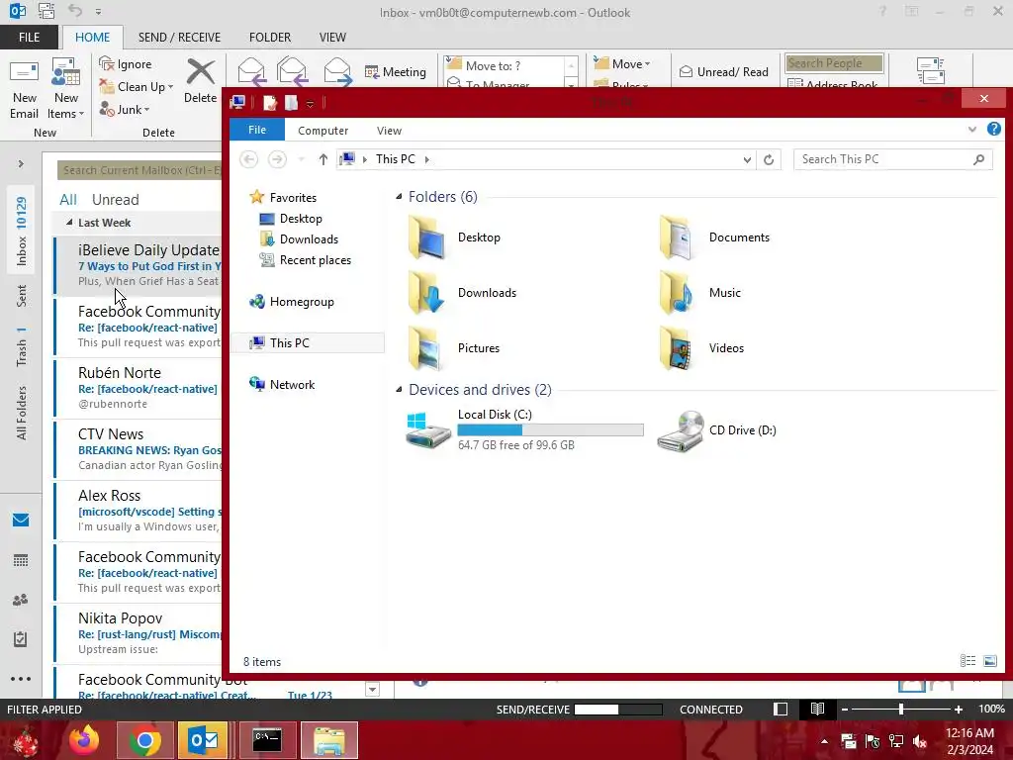Select Recent places under Favorites
1013x760 pixels.
(x=307, y=260)
